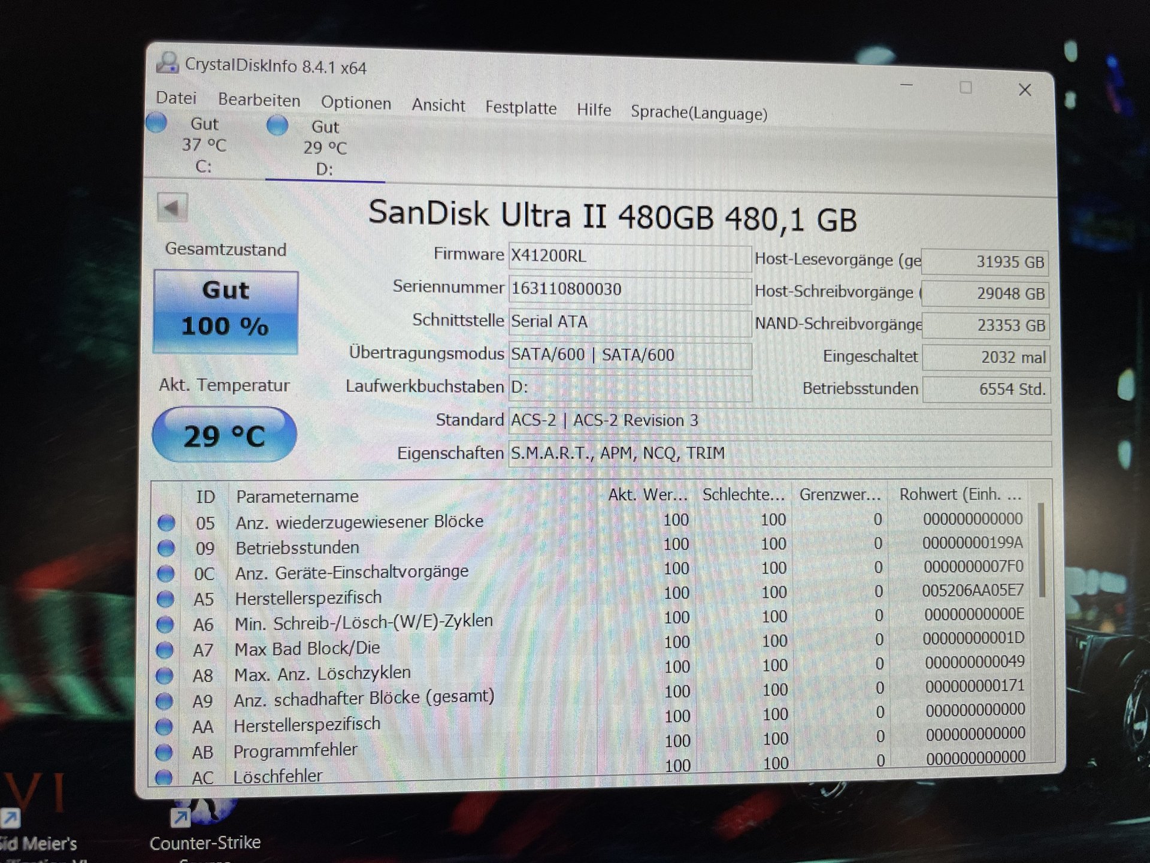Click status orb of attribute A5 row
The image size is (1150, 863).
pos(165,599)
